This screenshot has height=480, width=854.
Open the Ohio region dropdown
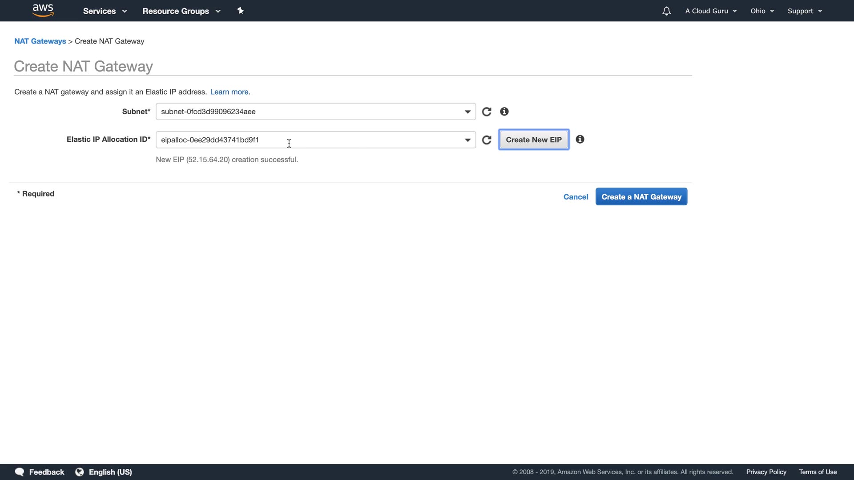(x=762, y=11)
